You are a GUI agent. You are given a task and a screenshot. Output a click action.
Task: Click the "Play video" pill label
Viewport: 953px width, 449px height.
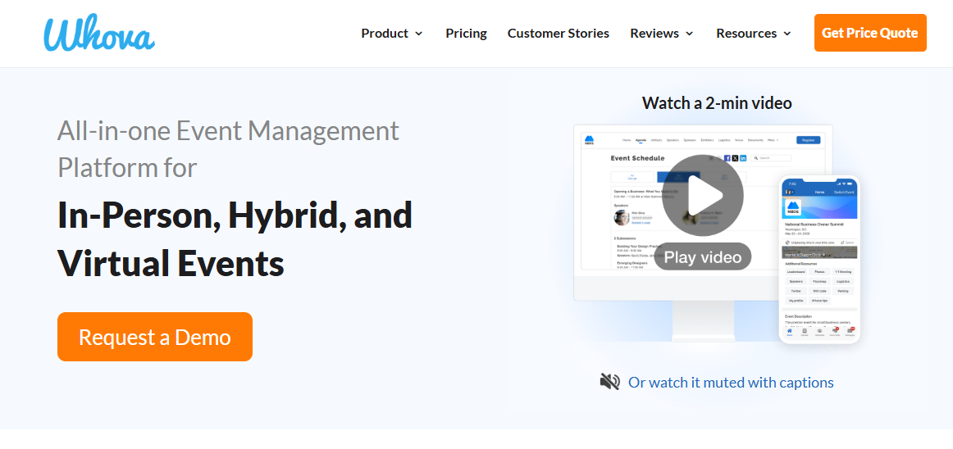click(x=703, y=257)
